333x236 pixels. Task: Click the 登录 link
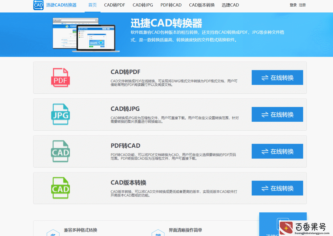tap(293, 5)
